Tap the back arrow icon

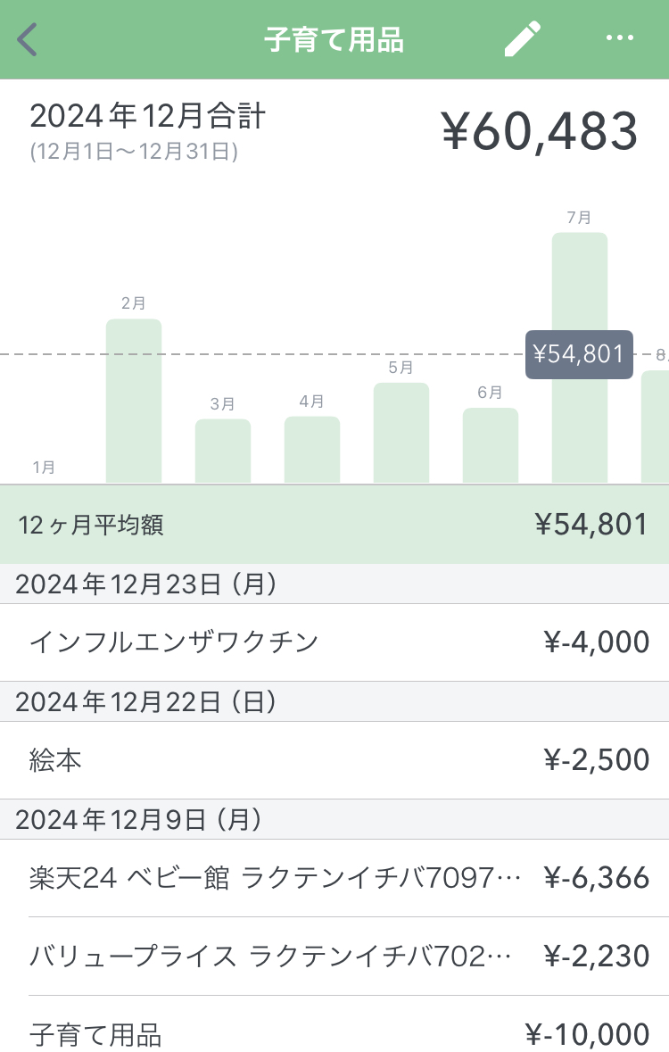click(29, 40)
